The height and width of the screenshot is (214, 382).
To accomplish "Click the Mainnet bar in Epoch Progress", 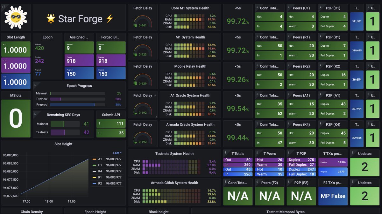I will [77, 93].
